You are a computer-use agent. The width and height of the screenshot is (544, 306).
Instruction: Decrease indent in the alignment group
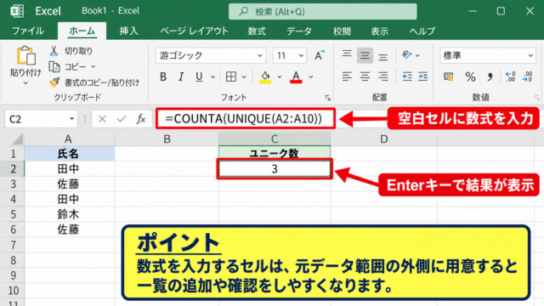(x=407, y=76)
